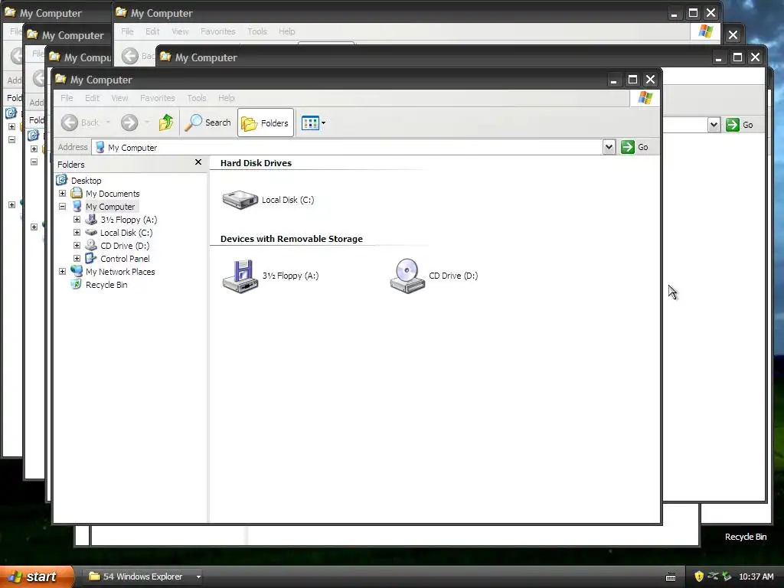
Task: Open Favorites menu in the topmost back window
Action: 218,31
